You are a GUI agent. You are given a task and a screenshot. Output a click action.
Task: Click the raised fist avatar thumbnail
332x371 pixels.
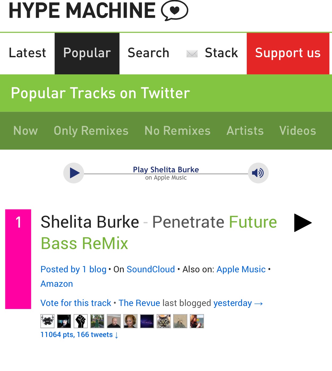80,322
